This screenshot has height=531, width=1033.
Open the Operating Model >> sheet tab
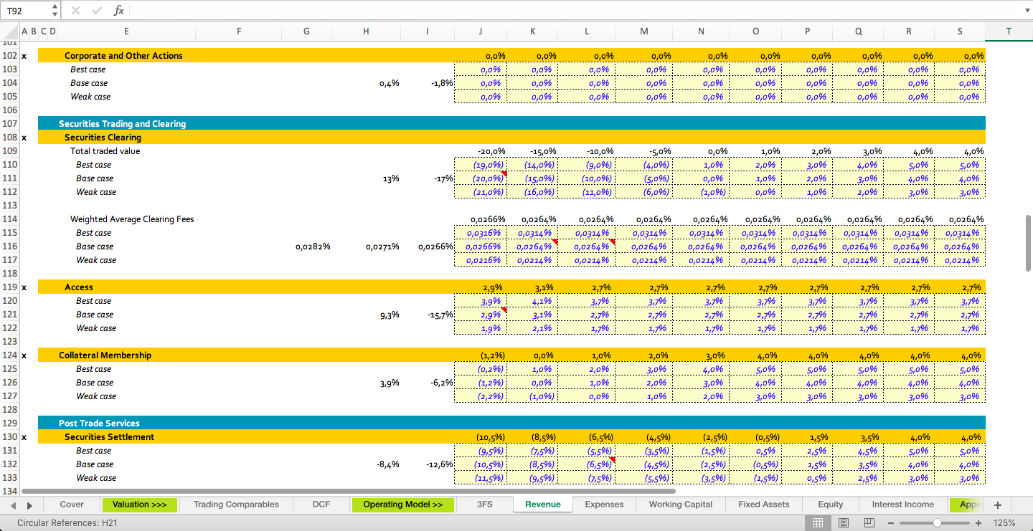pos(403,504)
